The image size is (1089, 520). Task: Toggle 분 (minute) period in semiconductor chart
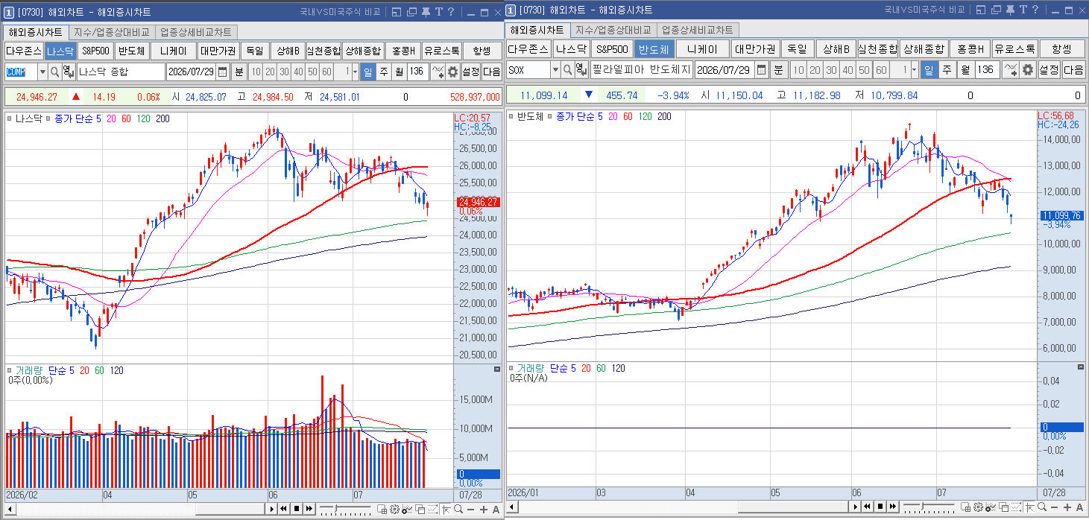tap(777, 70)
